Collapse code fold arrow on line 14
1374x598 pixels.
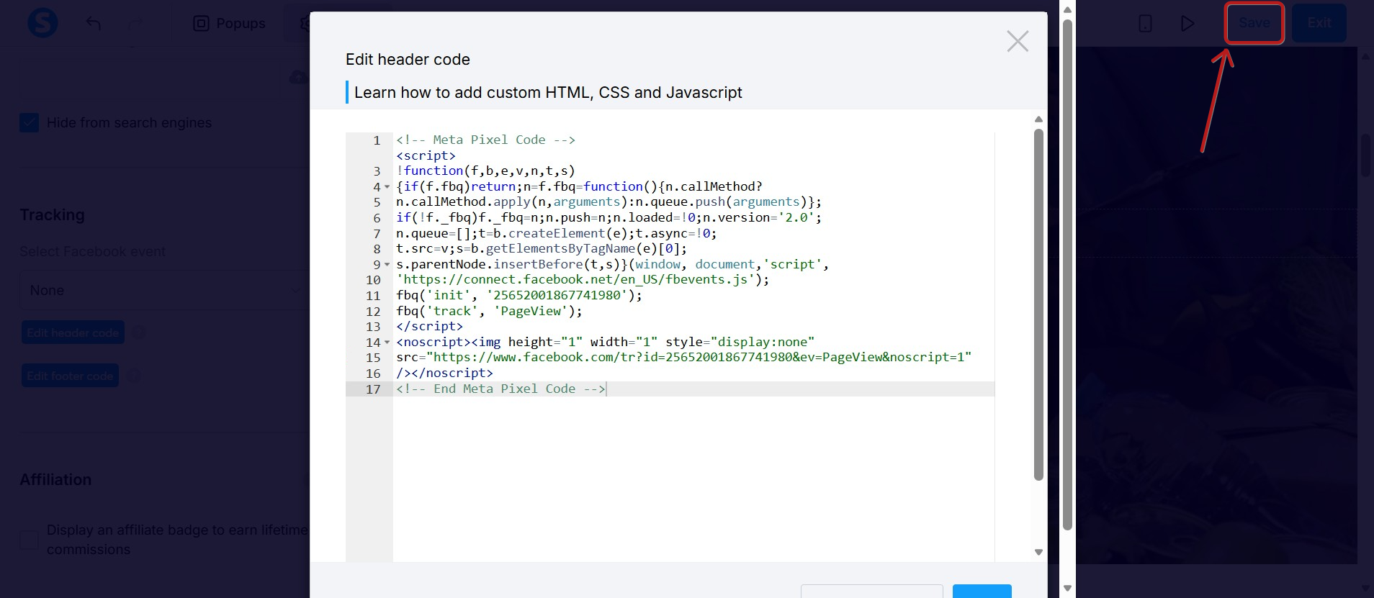tap(387, 343)
